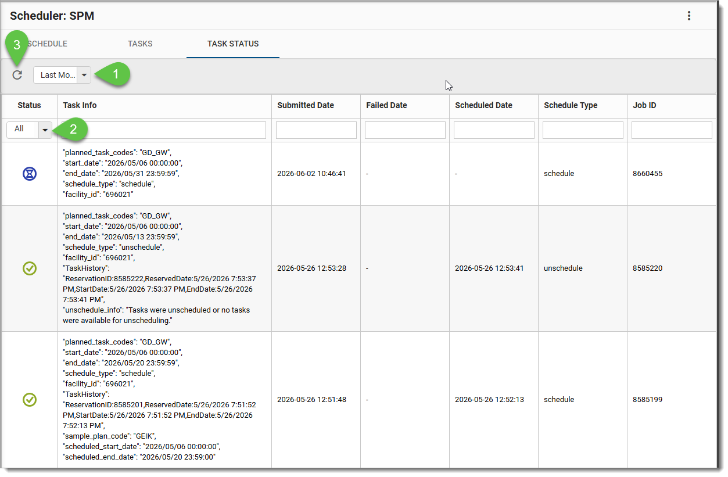The height and width of the screenshot is (477, 728).
Task: Select submitted date 2026-06-02 10:46:41
Action: point(311,174)
